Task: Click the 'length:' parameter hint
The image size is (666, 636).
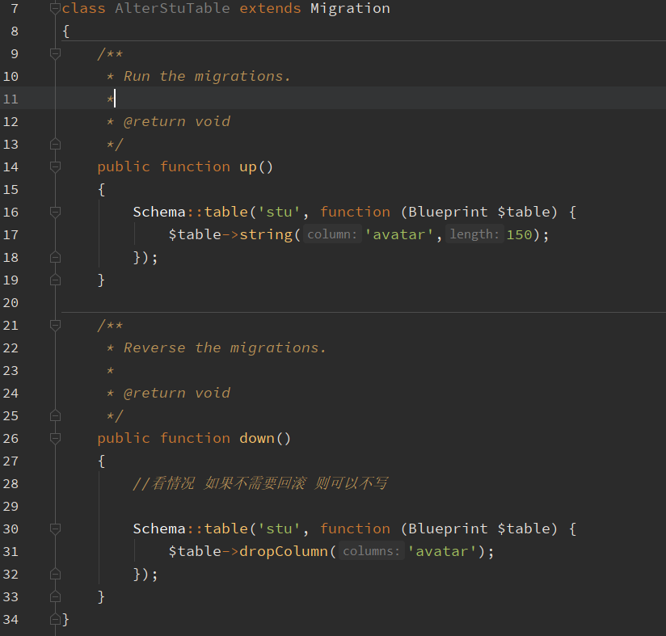Action: point(475,235)
